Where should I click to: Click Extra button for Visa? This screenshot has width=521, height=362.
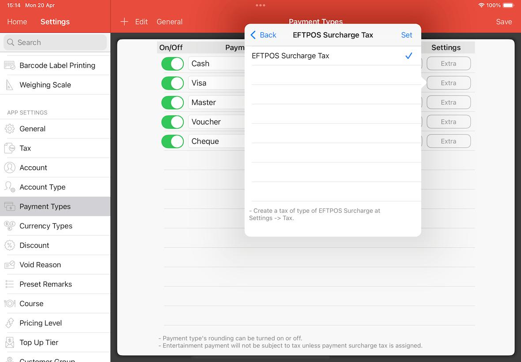tap(449, 83)
